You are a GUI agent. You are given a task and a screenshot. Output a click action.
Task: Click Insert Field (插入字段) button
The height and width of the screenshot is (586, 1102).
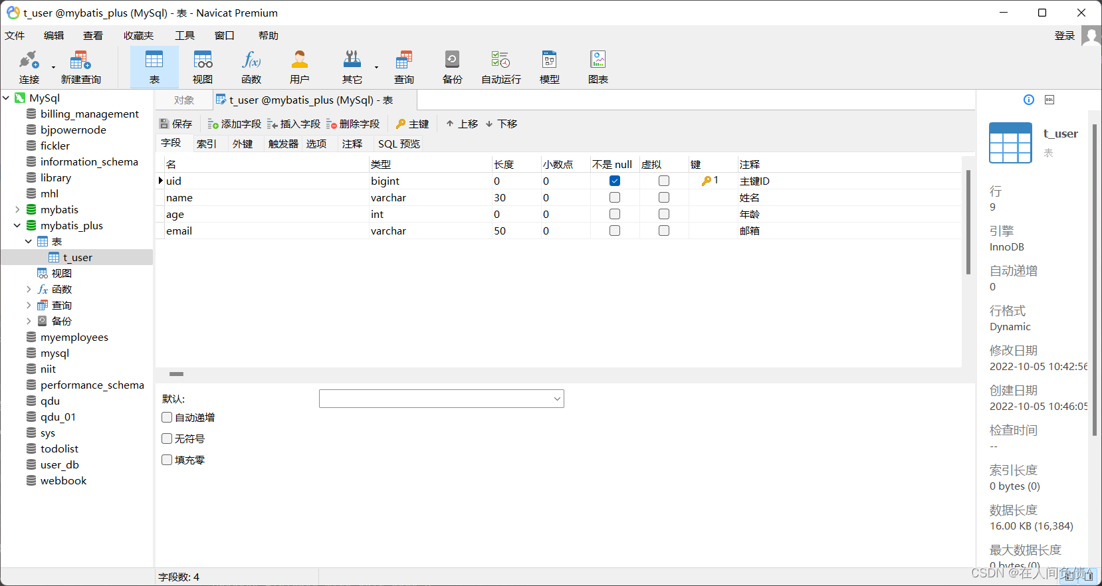coord(294,124)
